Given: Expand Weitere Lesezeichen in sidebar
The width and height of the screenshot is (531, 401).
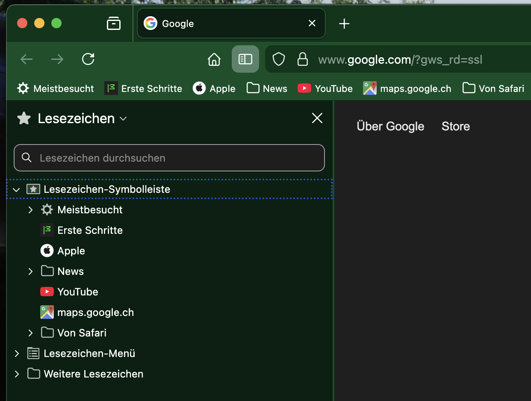Looking at the screenshot, I should click(17, 374).
